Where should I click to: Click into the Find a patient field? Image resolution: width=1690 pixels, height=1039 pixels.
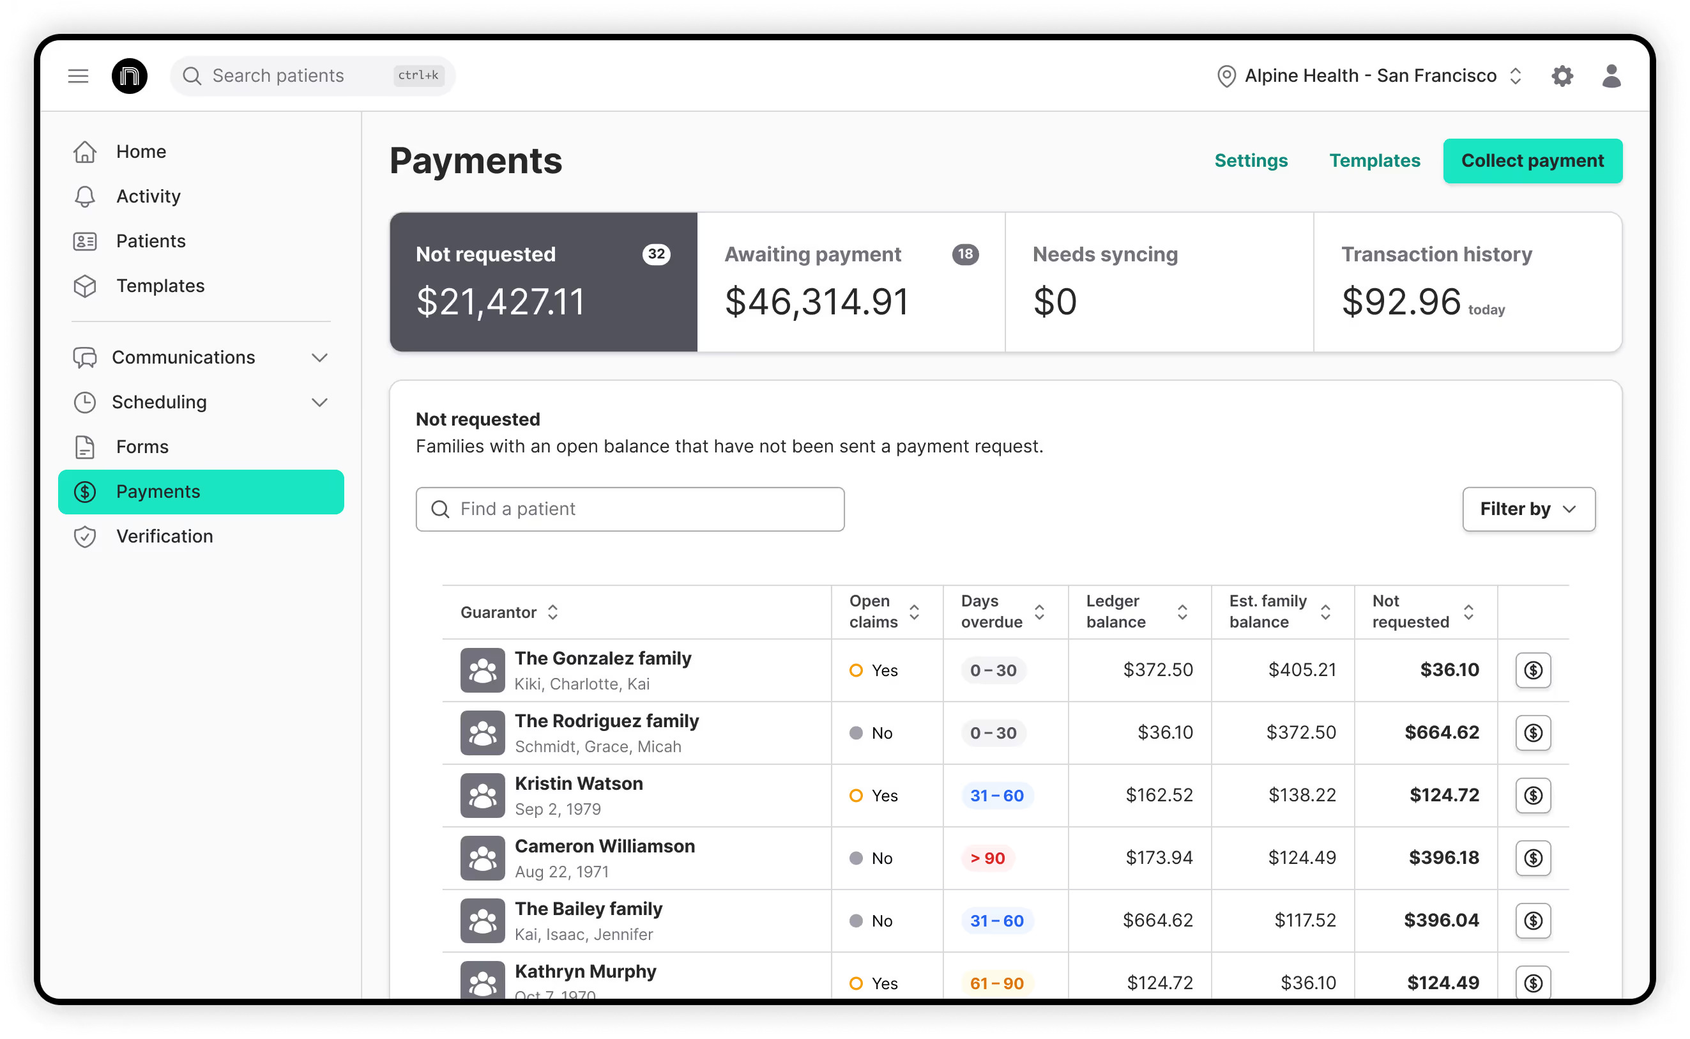pos(630,509)
